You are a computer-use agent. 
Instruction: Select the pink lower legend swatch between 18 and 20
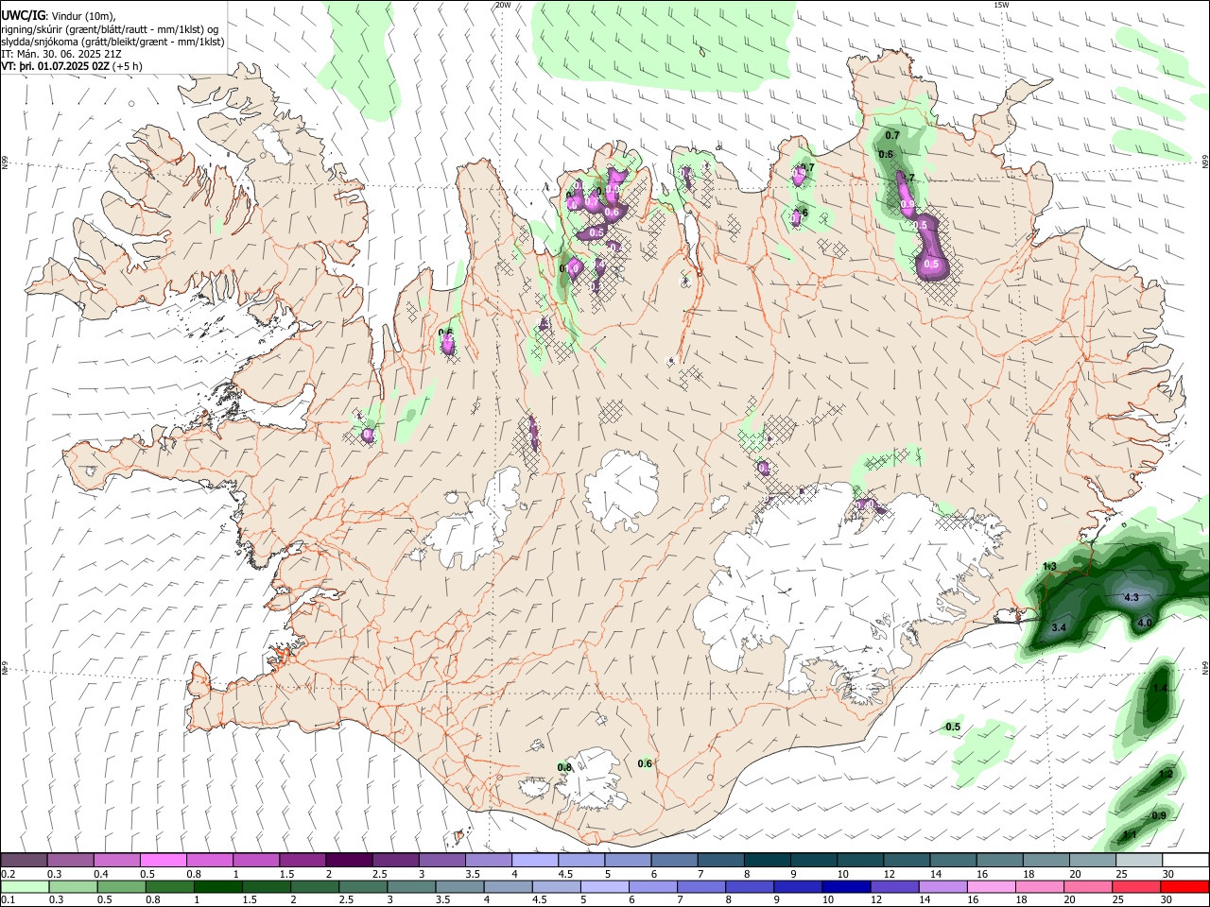[1040, 886]
